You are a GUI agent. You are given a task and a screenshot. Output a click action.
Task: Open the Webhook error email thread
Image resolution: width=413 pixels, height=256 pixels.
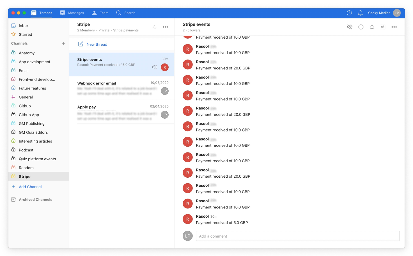pos(121,88)
